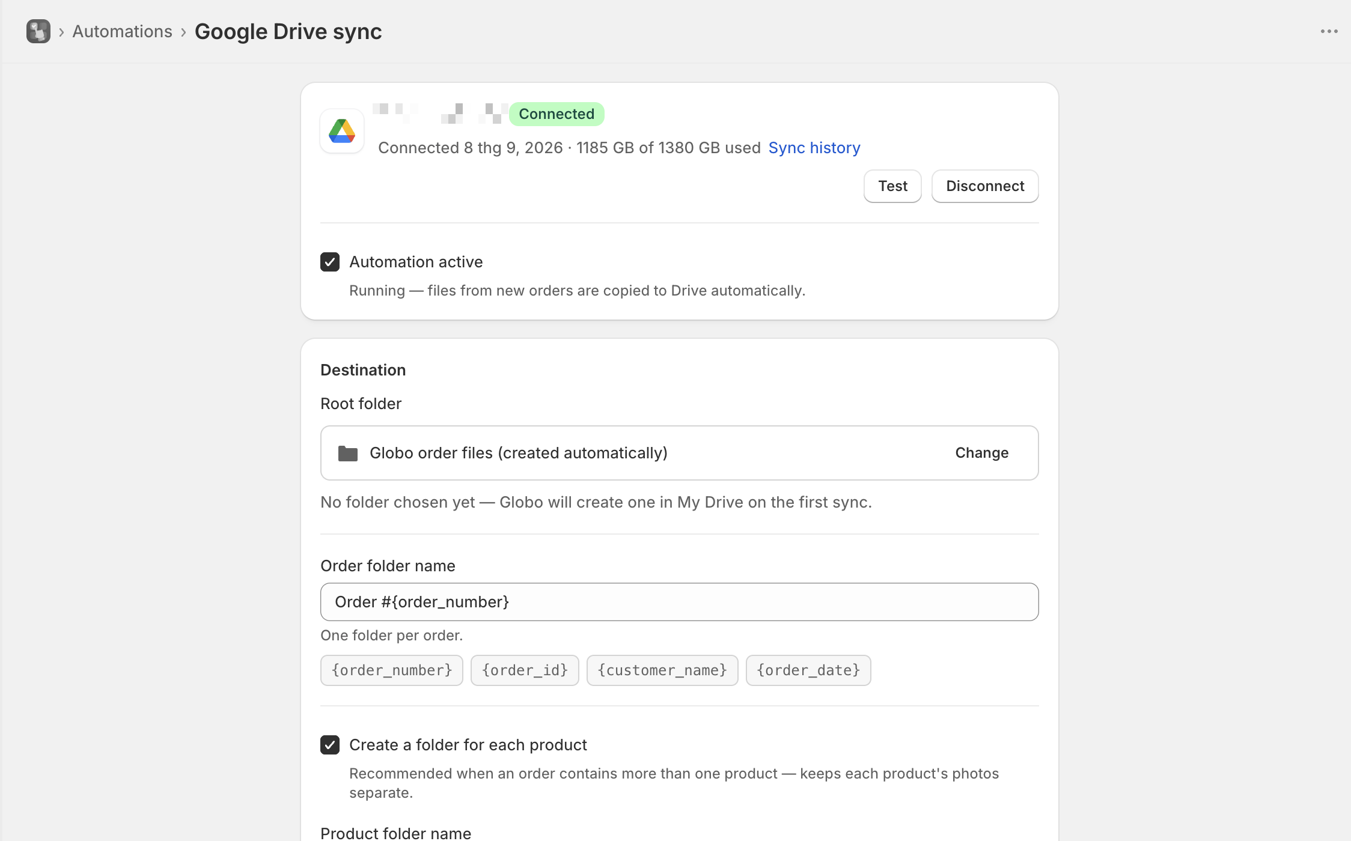The image size is (1351, 841).
Task: Click the Order folder name label
Action: click(388, 566)
